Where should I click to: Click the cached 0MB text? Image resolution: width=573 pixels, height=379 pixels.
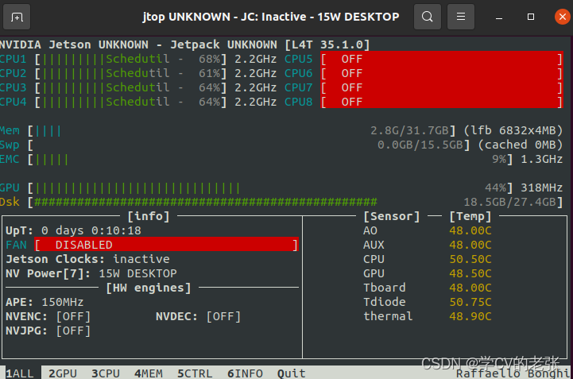pyautogui.click(x=521, y=145)
